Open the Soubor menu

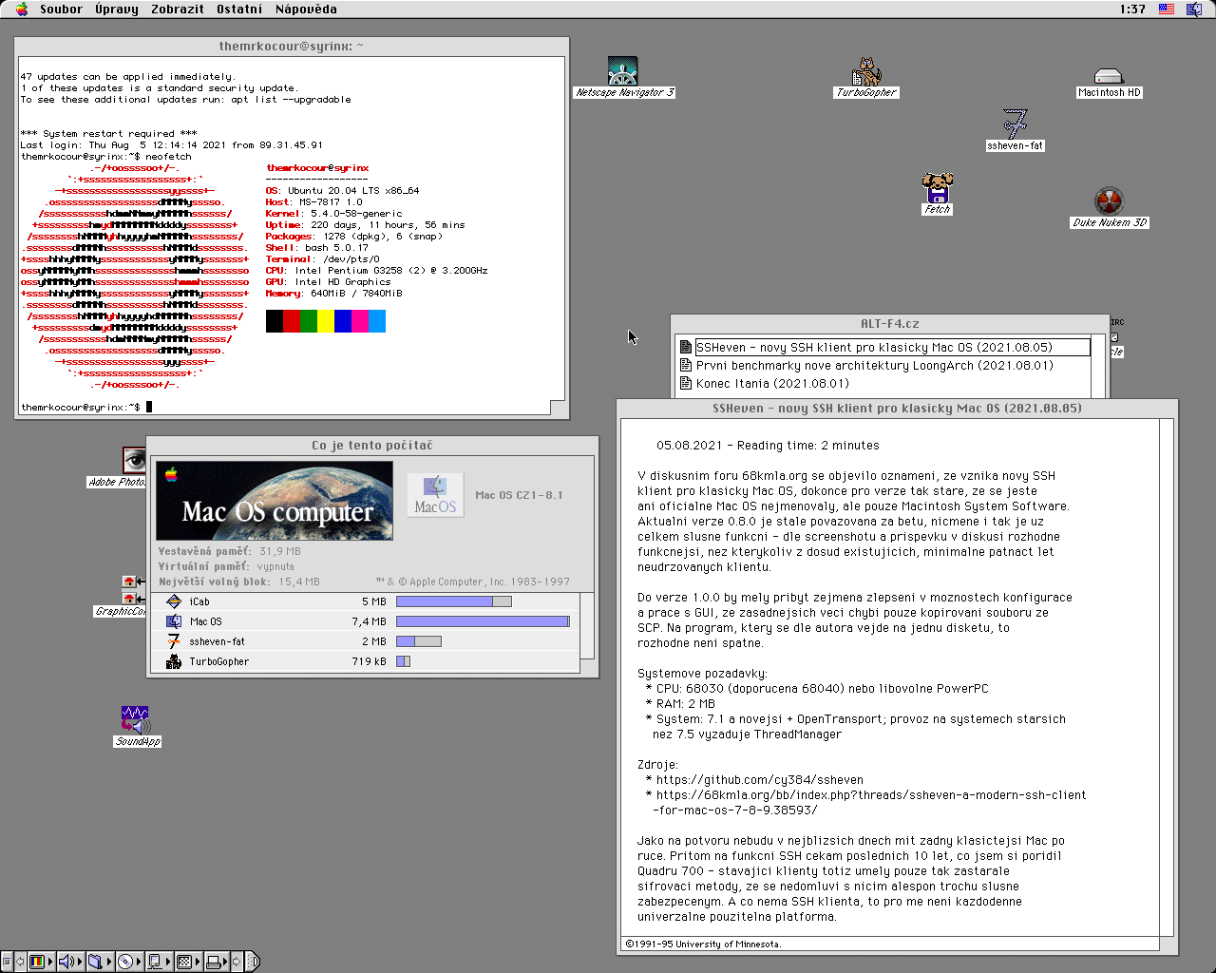click(x=61, y=10)
